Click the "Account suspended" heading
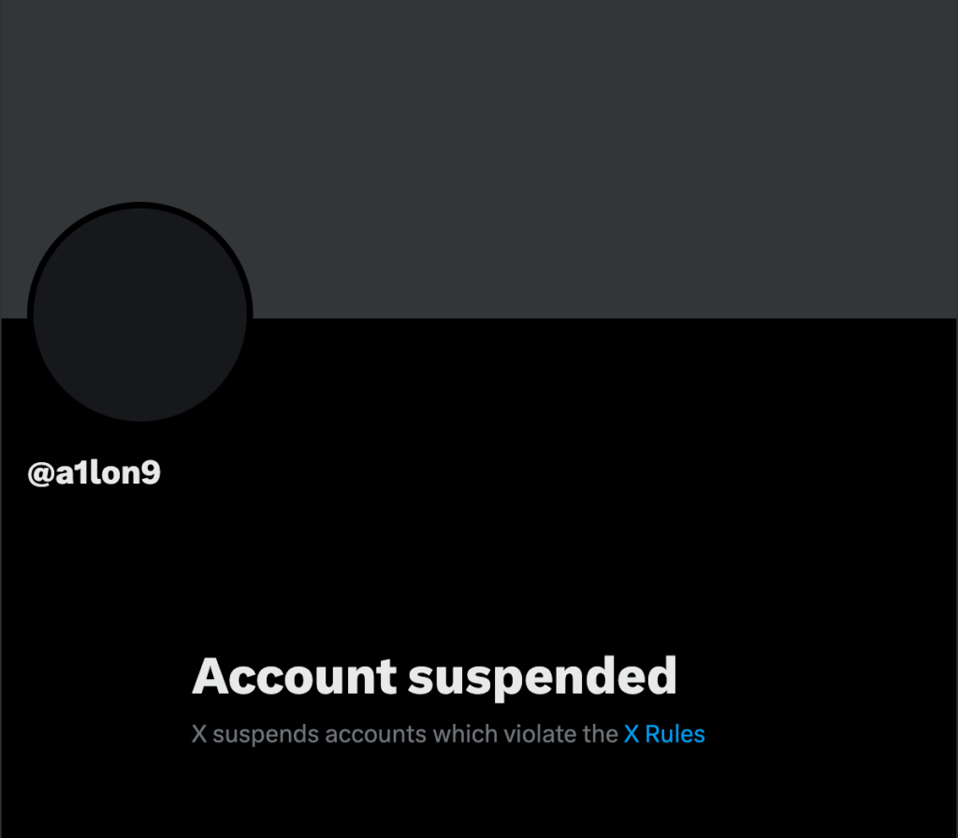The image size is (958, 838). (434, 677)
